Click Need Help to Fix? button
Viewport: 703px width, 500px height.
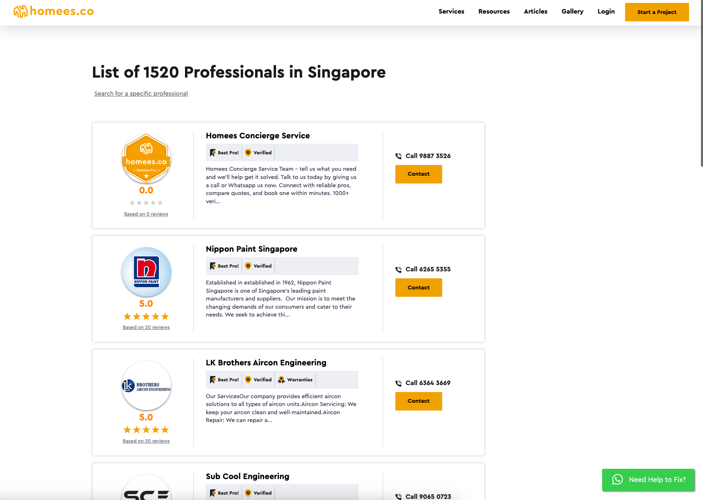(x=648, y=480)
